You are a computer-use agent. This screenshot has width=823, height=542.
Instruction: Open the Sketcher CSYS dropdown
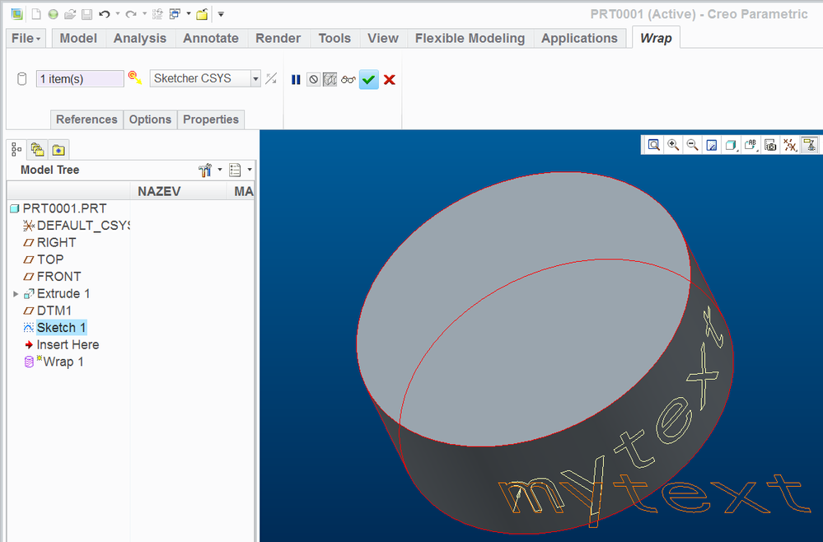(x=255, y=79)
